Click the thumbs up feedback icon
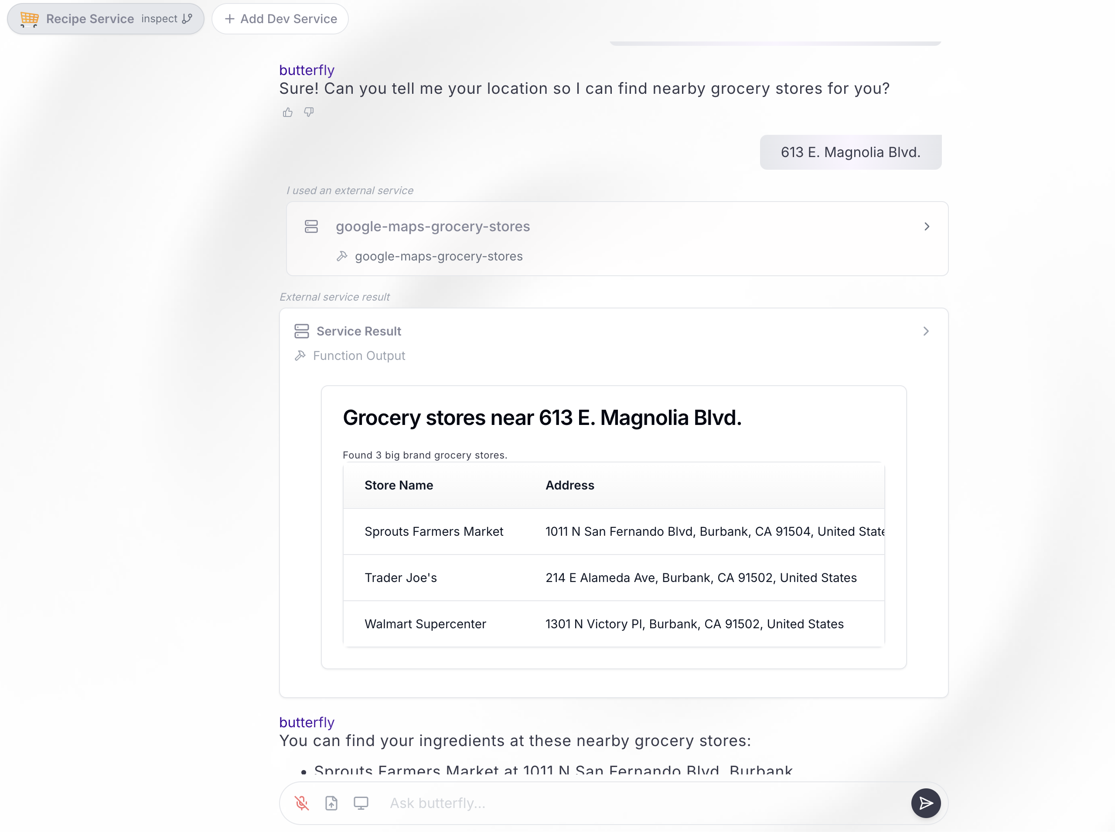1115x832 pixels. click(x=287, y=112)
